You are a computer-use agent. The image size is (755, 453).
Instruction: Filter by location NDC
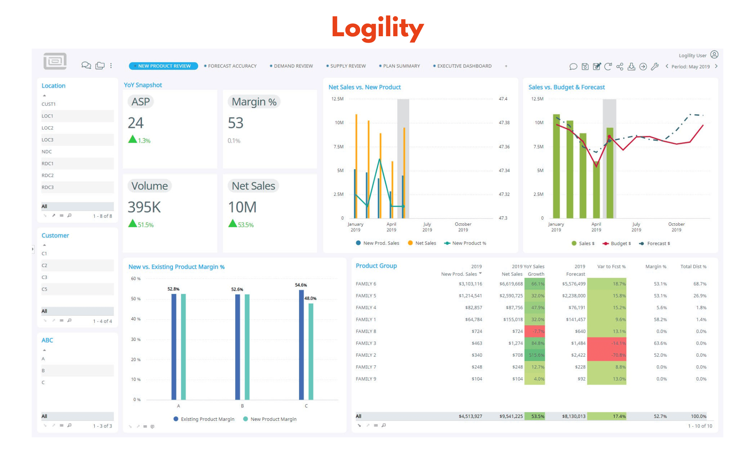pos(77,152)
